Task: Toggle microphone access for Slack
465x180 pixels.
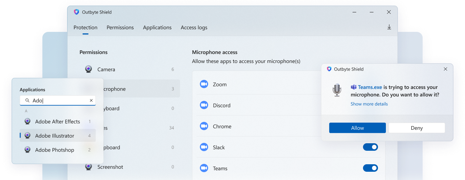Action: (x=370, y=147)
